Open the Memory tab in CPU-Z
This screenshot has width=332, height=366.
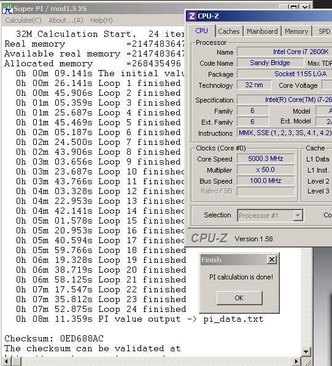pos(296,31)
